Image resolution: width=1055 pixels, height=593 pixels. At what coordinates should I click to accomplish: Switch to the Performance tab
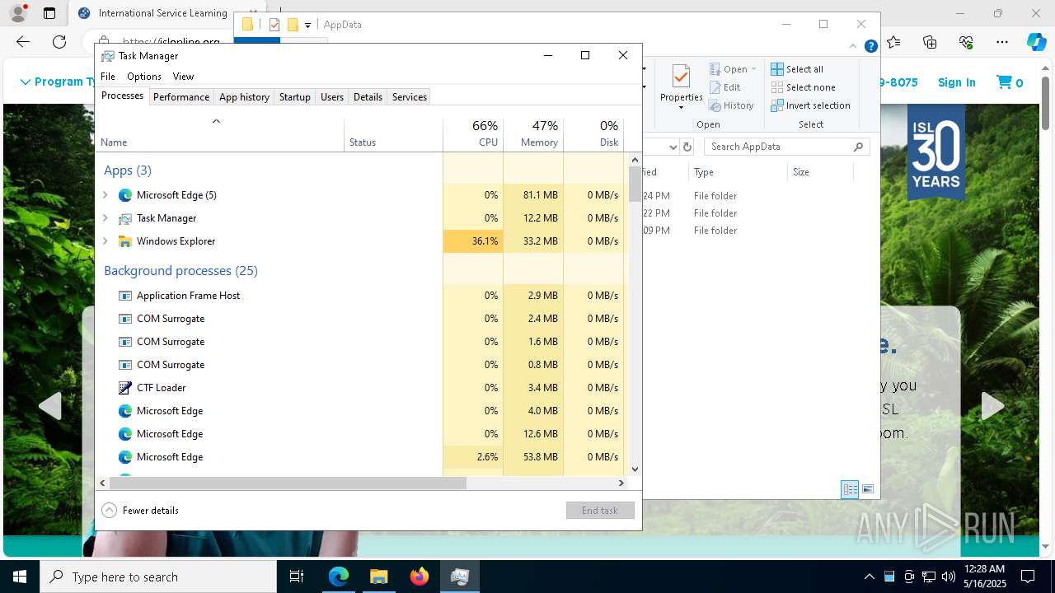pyautogui.click(x=181, y=97)
